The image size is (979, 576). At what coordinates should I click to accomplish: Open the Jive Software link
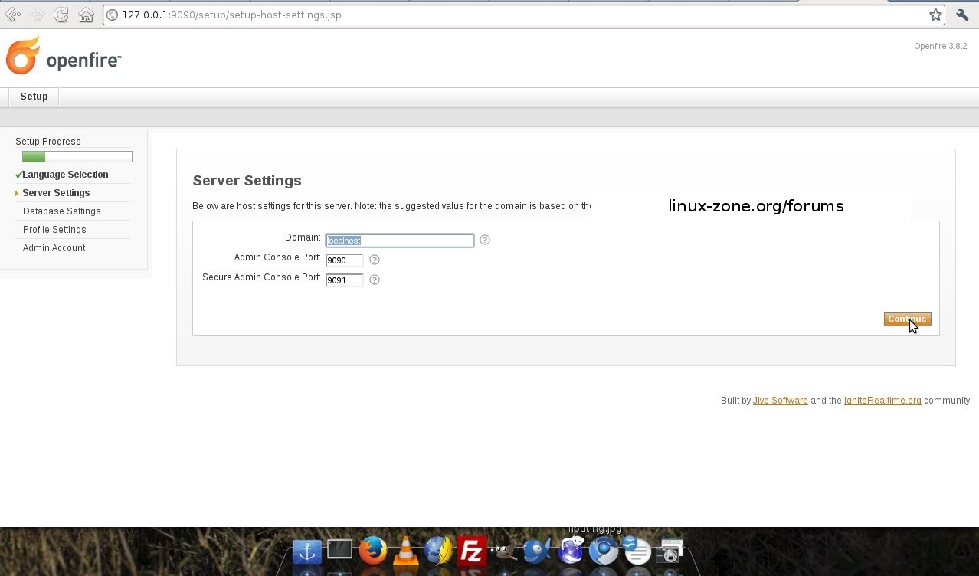tap(780, 401)
